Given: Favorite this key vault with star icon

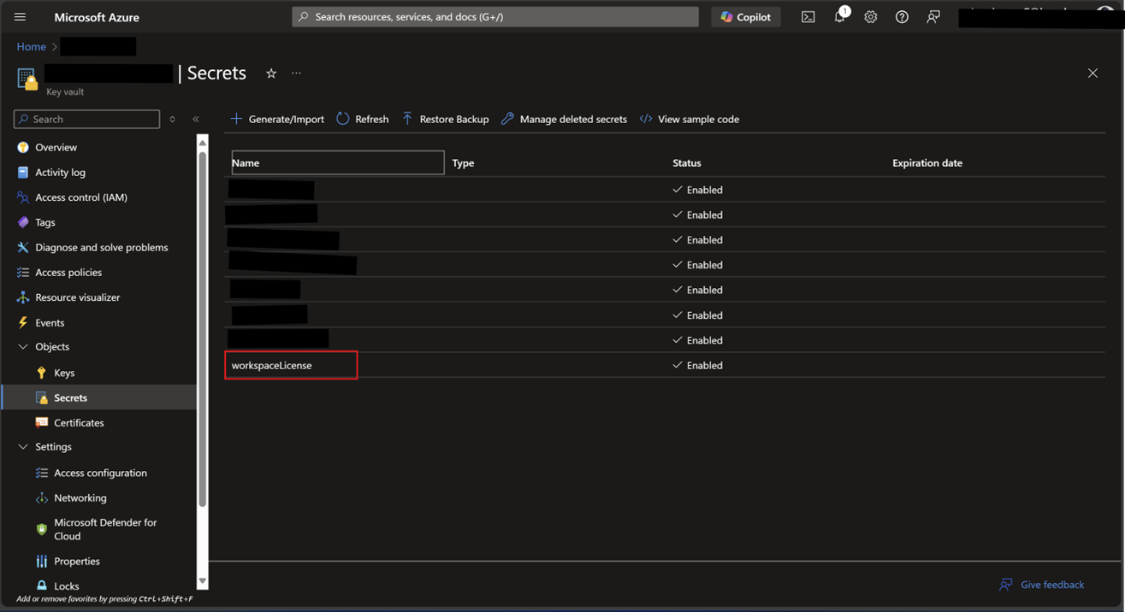Looking at the screenshot, I should pos(271,74).
